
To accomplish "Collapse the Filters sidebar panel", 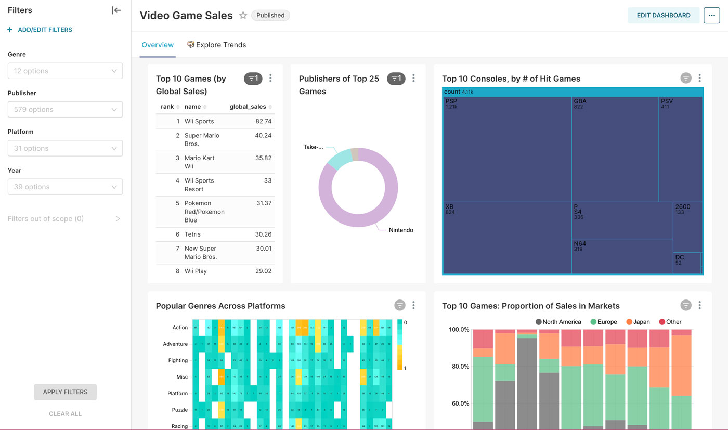I will [x=116, y=10].
